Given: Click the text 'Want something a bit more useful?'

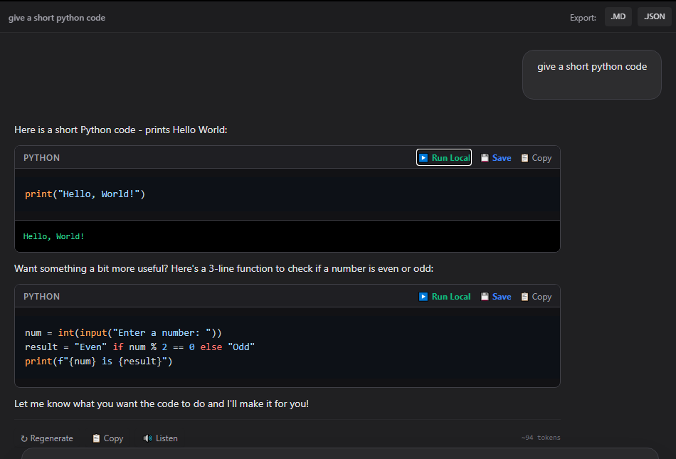Looking at the screenshot, I should point(91,268).
